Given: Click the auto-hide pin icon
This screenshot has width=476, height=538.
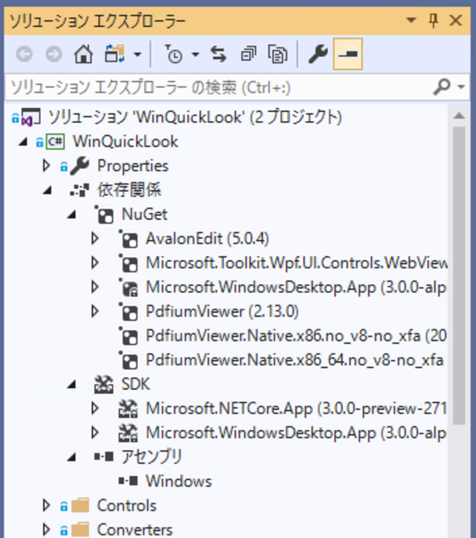Looking at the screenshot, I should click(x=434, y=20).
